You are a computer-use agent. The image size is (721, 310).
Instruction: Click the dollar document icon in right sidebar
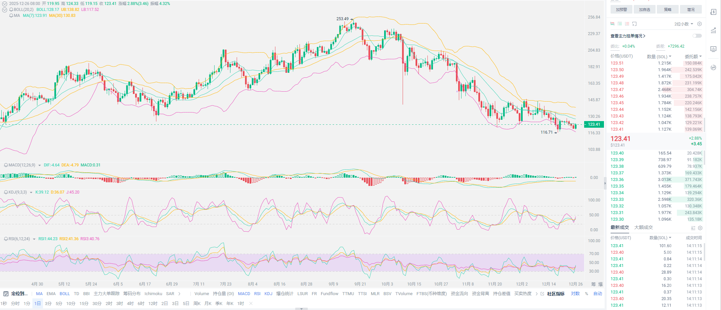(x=713, y=12)
